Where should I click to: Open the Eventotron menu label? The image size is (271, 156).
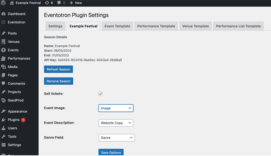[x=16, y=22]
